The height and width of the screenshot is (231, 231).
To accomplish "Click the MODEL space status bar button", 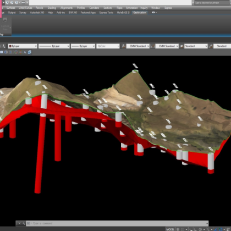I will point(170,229).
